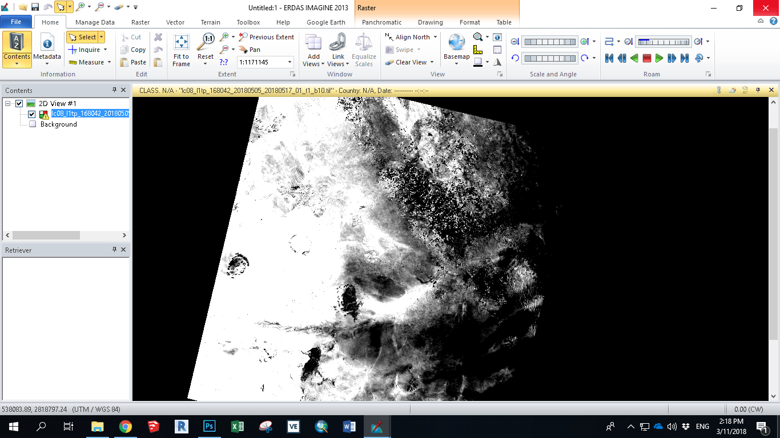Screen dimensions: 780x438
Task: Toggle visibility of lc08_l1tp raster layer
Action: click(x=32, y=114)
